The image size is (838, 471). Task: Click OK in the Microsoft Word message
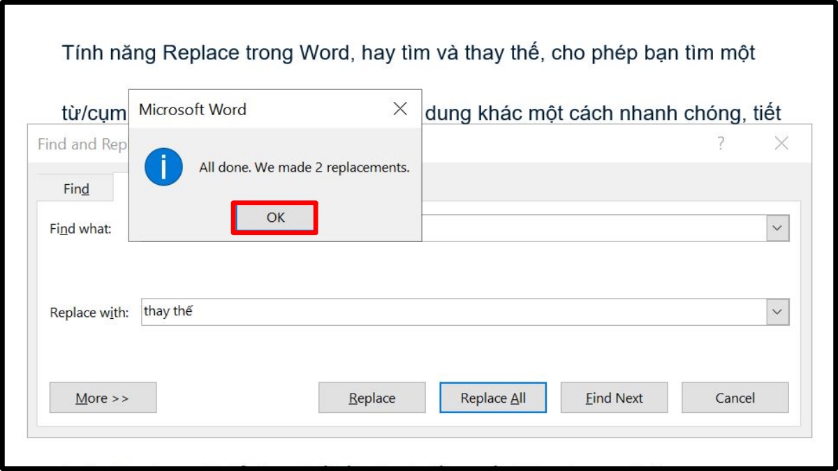pyautogui.click(x=275, y=218)
